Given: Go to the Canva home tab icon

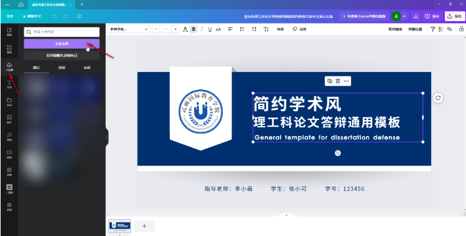Looking at the screenshot, I should coord(21,4).
